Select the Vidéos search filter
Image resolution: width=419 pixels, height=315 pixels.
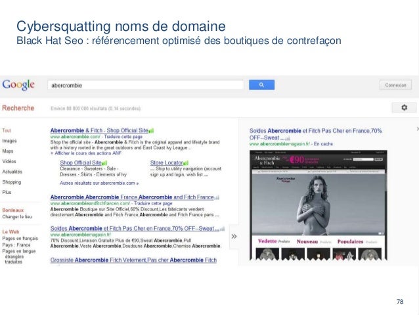[9, 161]
